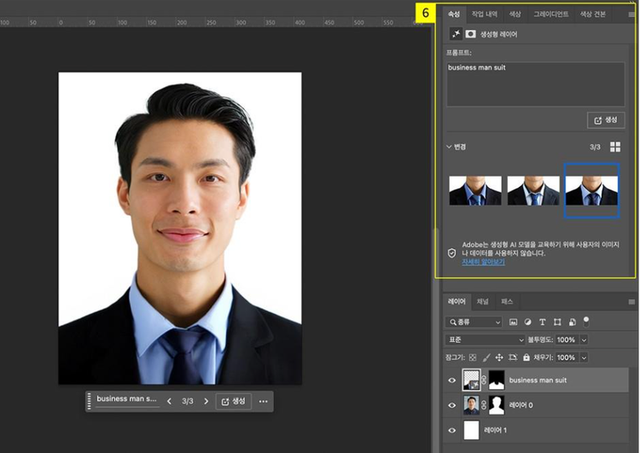The width and height of the screenshot is (640, 453).
Task: Select the first suit variation thumbnail
Action: pyautogui.click(x=475, y=190)
